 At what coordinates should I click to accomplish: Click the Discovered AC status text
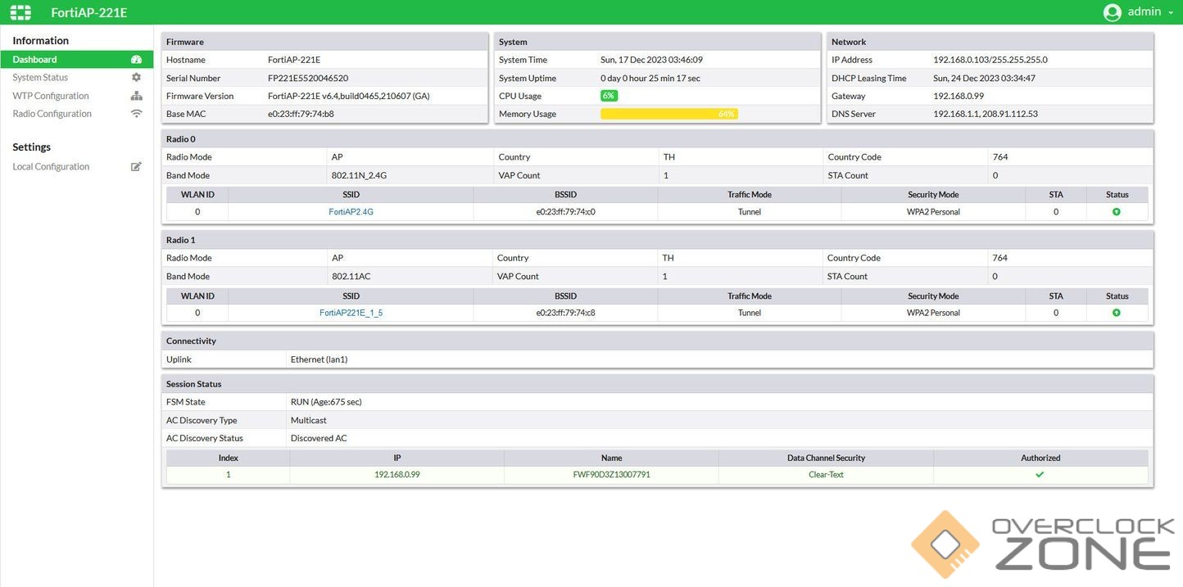tap(319, 438)
